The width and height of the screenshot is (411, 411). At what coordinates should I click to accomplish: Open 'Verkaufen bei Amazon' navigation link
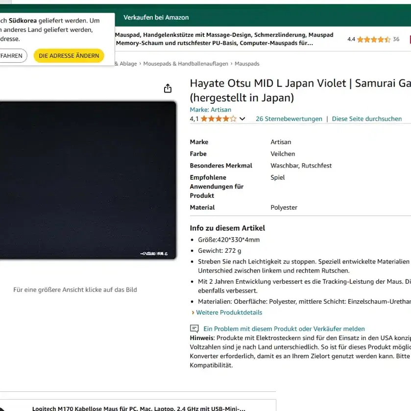click(156, 17)
